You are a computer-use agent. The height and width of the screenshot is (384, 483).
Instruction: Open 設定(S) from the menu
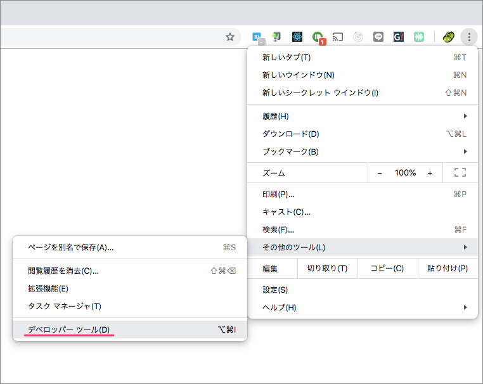coord(363,290)
